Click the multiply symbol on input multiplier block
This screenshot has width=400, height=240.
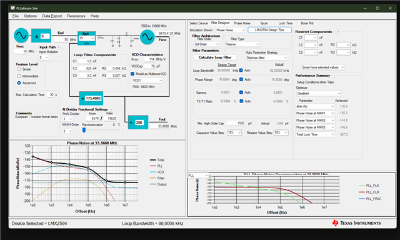[x=36, y=36]
